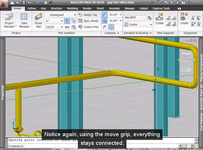203x150 pixels.
Task: Switch to the Structure tab
Action: pos(57,8)
